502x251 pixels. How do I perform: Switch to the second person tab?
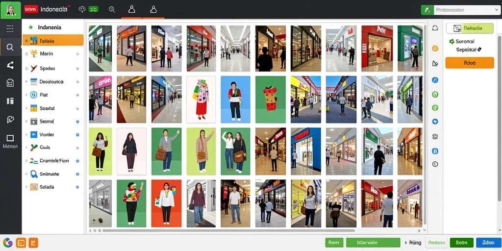pos(153,10)
